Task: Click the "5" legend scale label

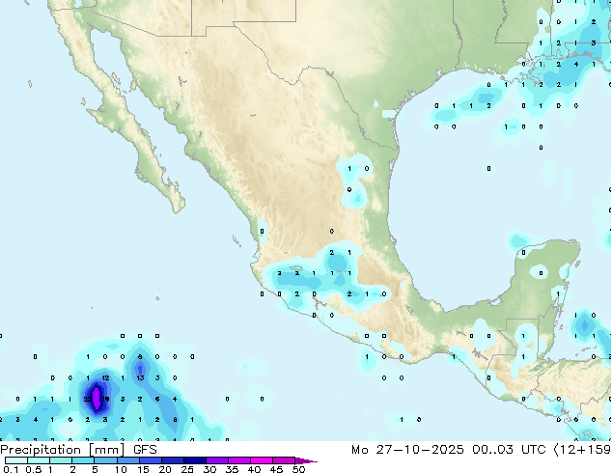Action: point(95,469)
